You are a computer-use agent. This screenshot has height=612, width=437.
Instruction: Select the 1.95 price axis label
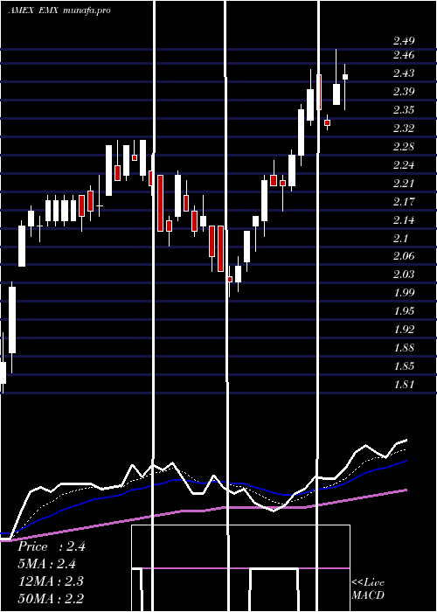404,311
